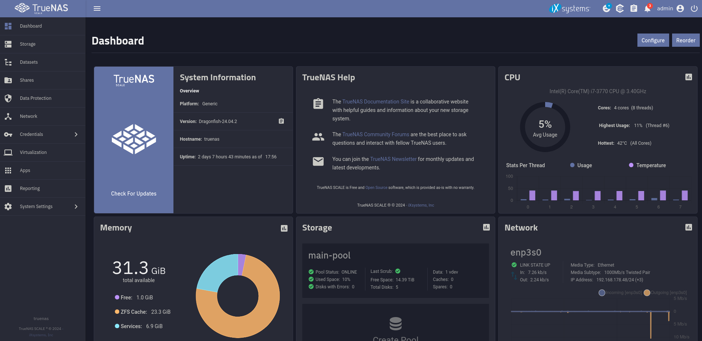Click Check For Updates

[134, 194]
